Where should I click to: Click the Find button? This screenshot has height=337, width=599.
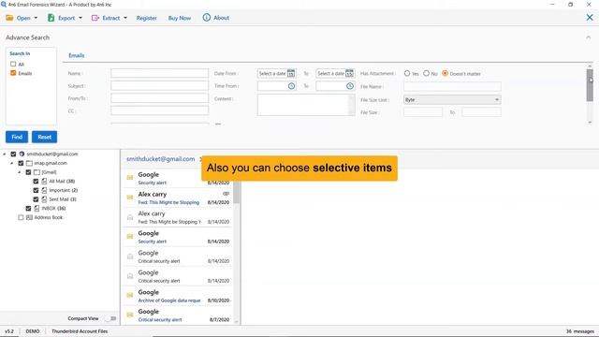(x=17, y=137)
